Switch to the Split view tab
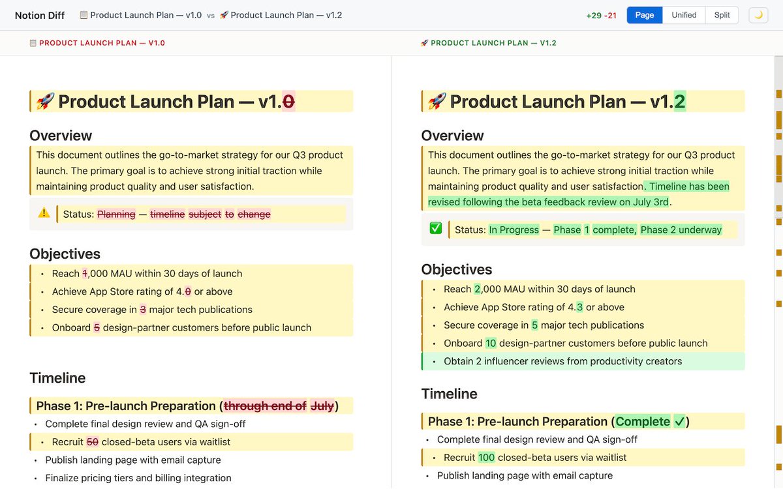This screenshot has width=783, height=489. click(722, 15)
